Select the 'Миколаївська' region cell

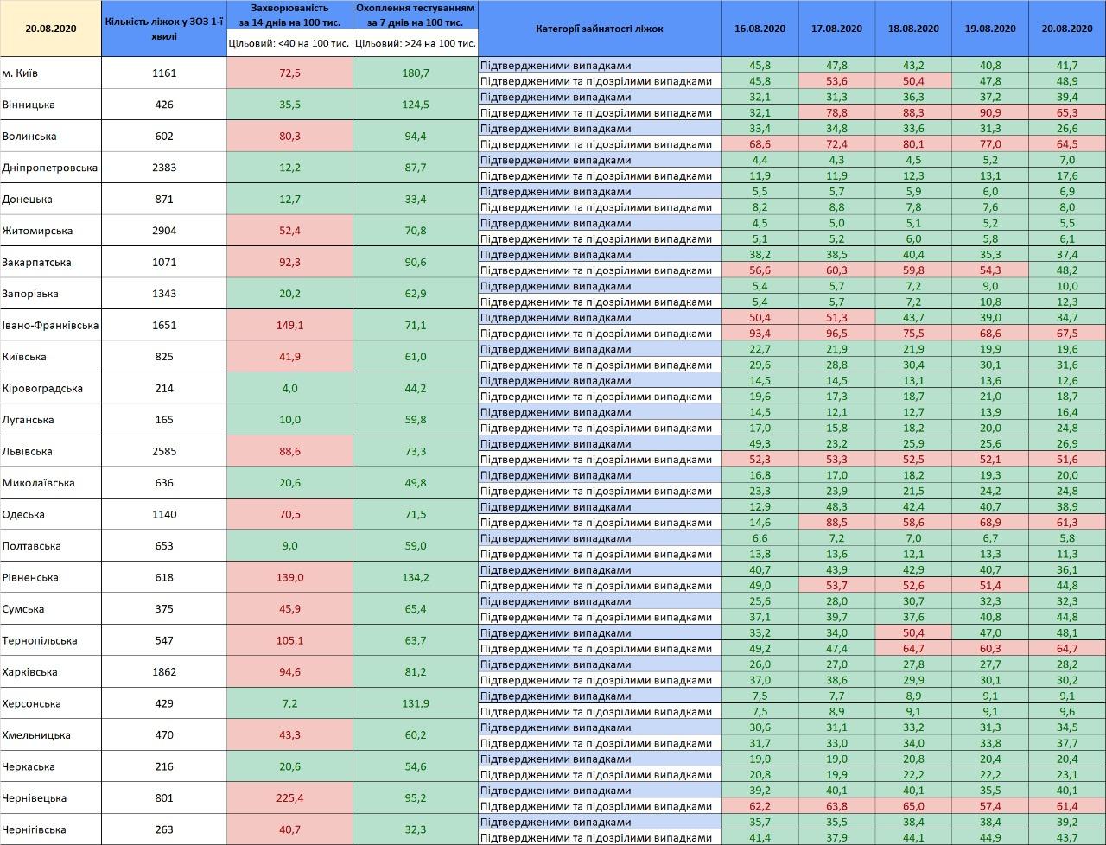[x=50, y=483]
